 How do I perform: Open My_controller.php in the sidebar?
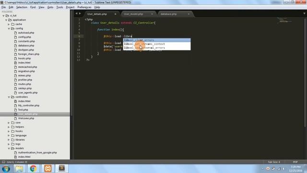pos(29,106)
